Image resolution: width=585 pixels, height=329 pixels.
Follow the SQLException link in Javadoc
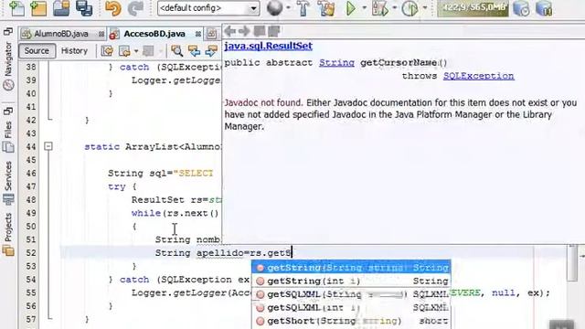pyautogui.click(x=479, y=76)
